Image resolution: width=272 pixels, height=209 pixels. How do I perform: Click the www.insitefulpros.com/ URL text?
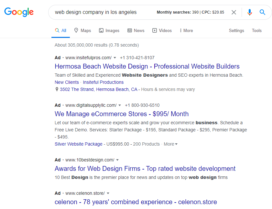pos(89,58)
